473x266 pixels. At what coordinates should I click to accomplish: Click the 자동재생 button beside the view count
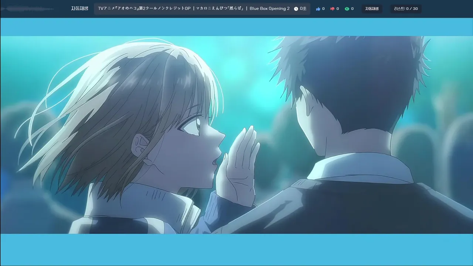(x=372, y=9)
